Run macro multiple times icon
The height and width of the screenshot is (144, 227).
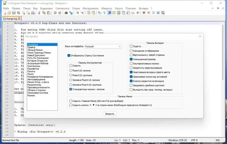click(158, 13)
